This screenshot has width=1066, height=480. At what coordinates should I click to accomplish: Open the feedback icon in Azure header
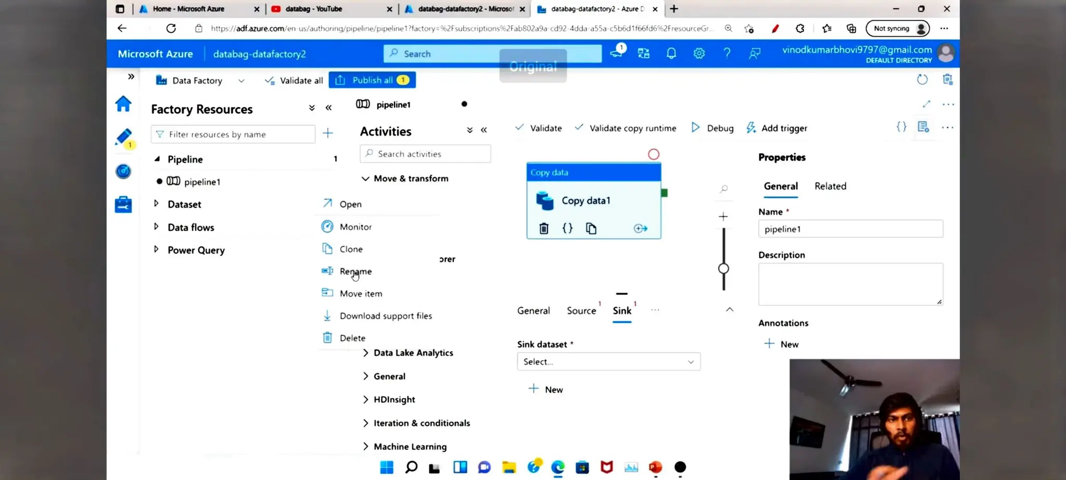tap(755, 54)
